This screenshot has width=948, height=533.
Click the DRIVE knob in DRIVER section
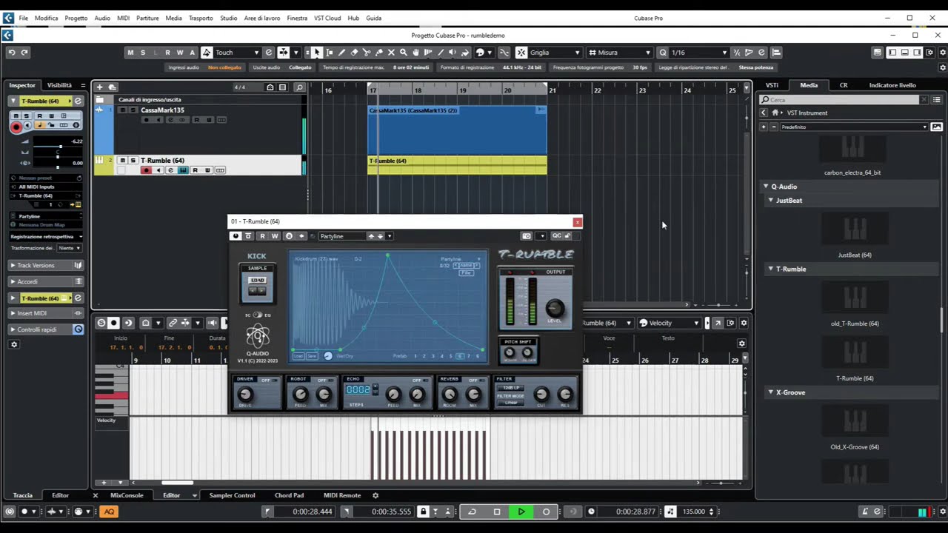point(244,395)
